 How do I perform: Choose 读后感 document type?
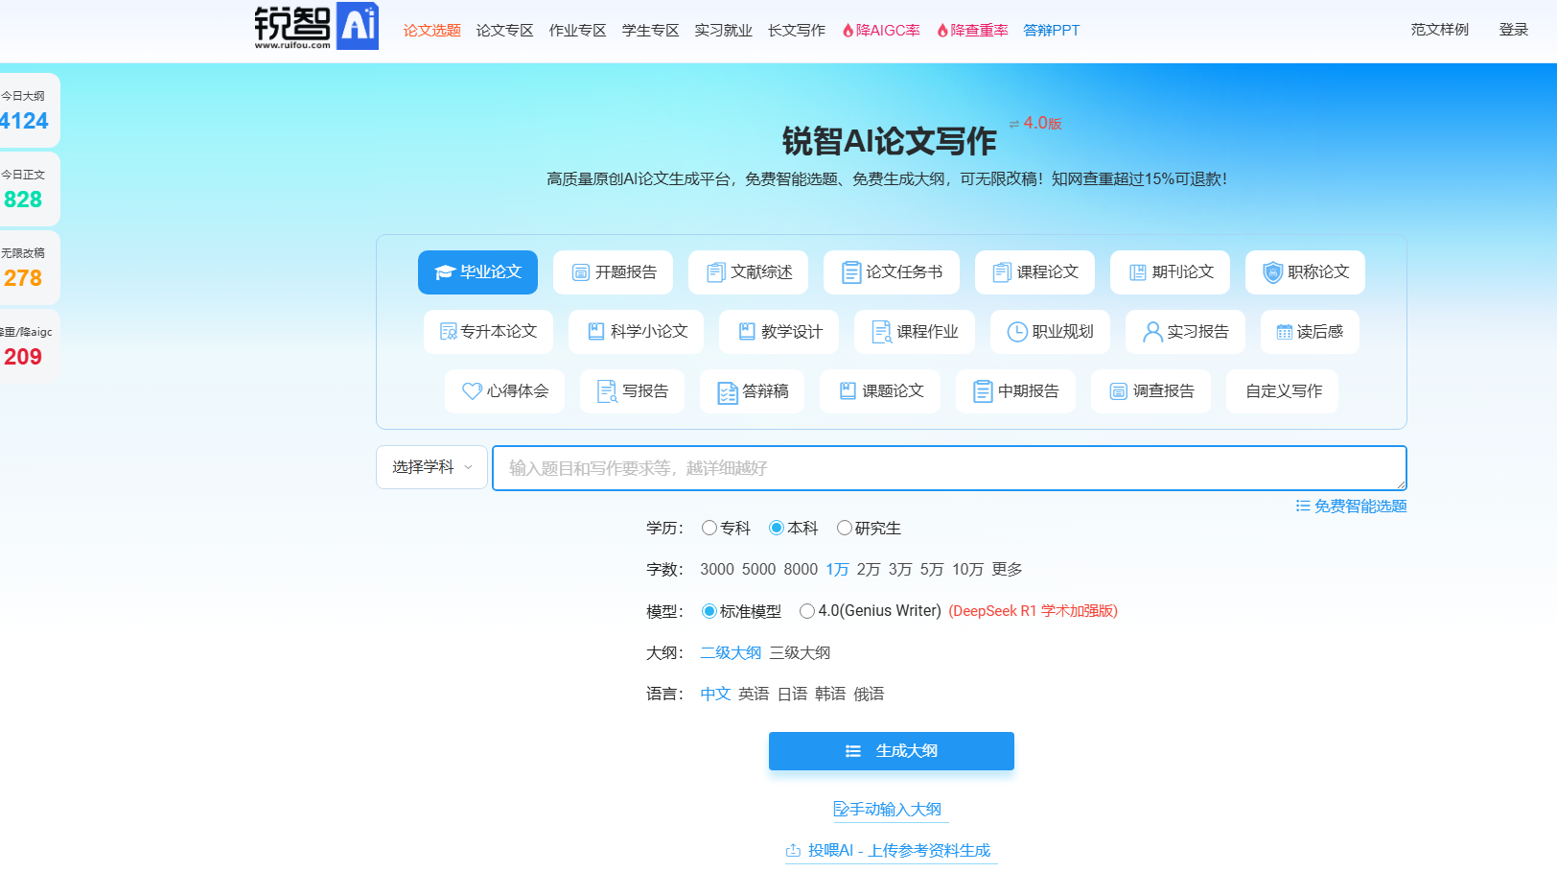[1310, 332]
